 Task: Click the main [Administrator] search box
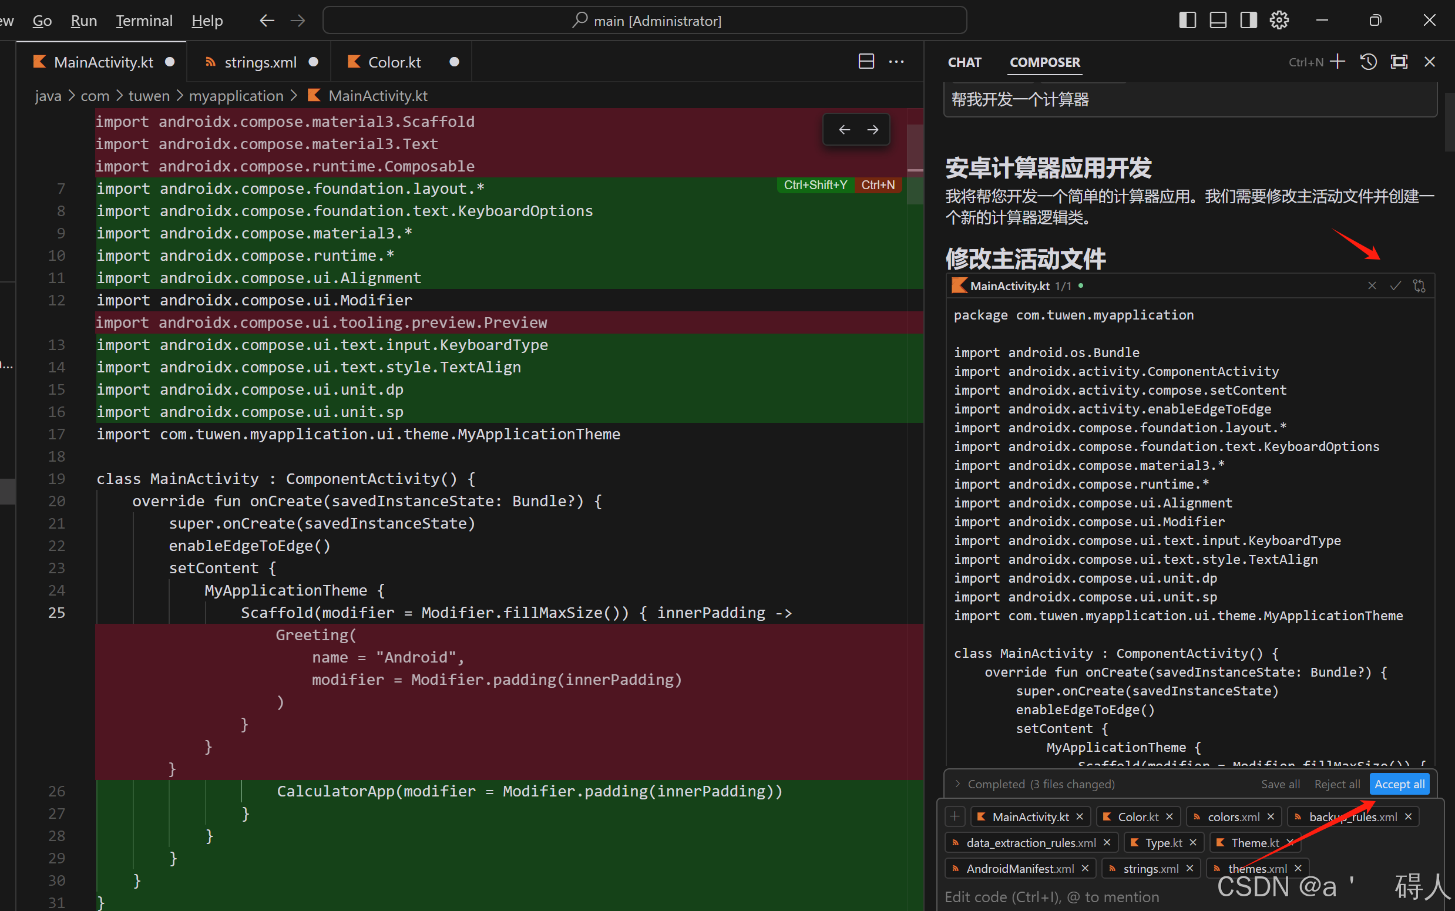pos(644,21)
